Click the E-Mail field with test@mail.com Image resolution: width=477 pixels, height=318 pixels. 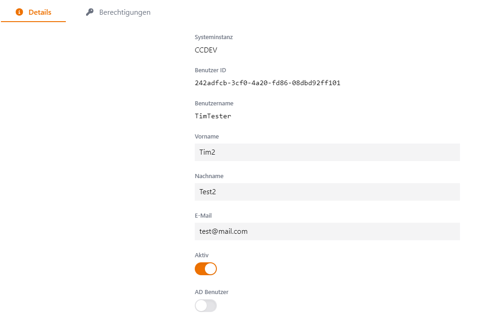(327, 231)
